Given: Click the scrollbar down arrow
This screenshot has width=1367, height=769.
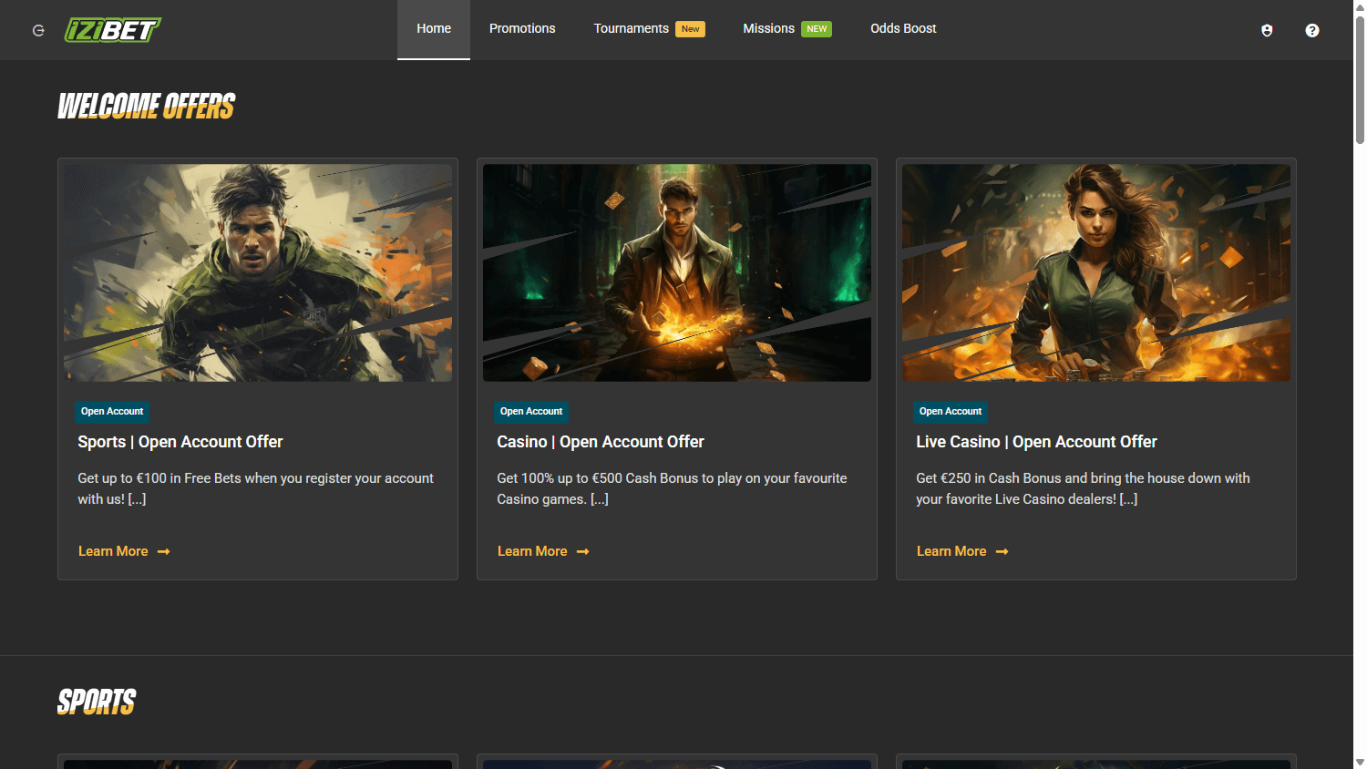Looking at the screenshot, I should [1360, 762].
